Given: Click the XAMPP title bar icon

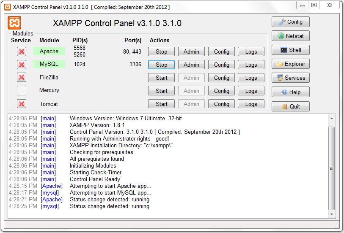Looking at the screenshot, I should [8, 7].
